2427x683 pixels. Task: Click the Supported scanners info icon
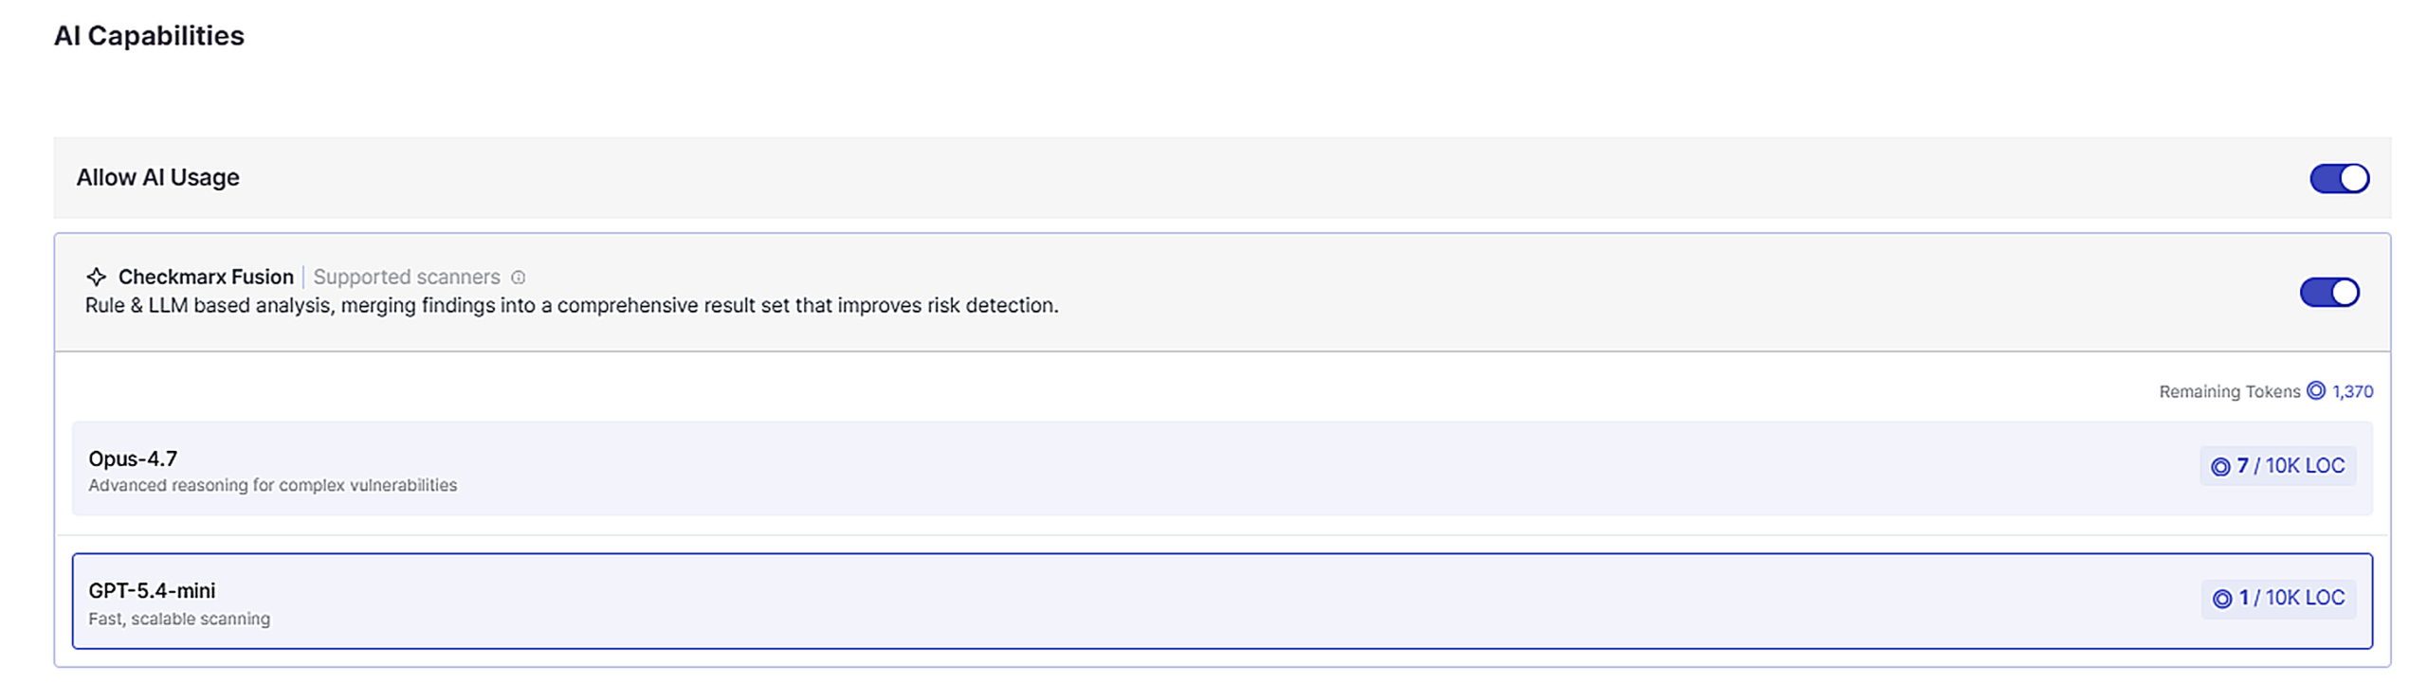click(518, 278)
